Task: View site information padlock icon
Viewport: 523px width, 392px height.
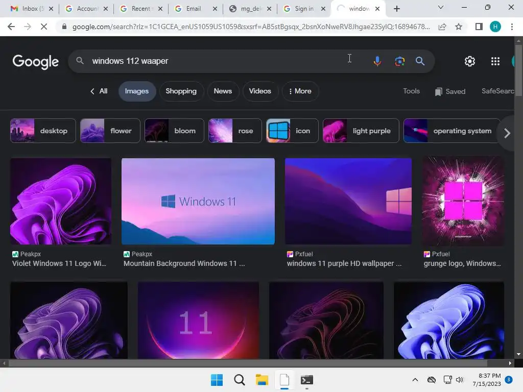Action: pos(64,27)
